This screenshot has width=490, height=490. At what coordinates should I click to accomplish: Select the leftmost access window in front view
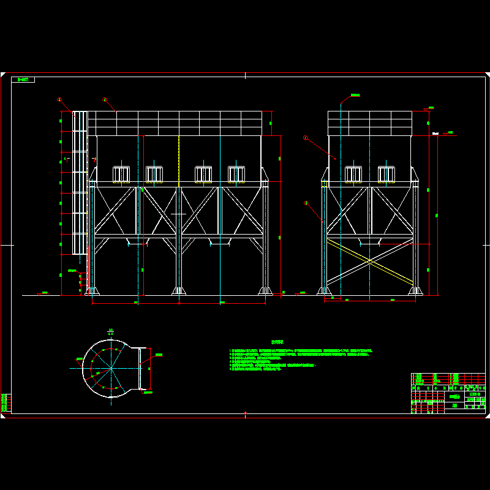point(121,174)
